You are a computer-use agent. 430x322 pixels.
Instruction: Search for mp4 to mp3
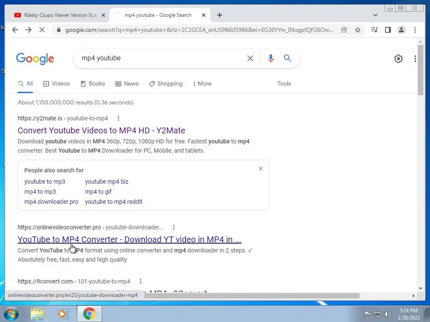pyautogui.click(x=40, y=192)
